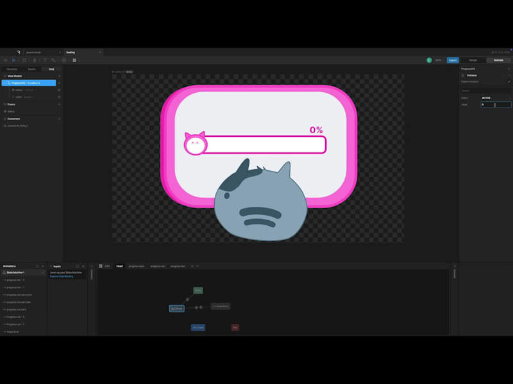The width and height of the screenshot is (513, 384).
Task: Select the blue Select tool in the toolbar
Action: (13, 60)
